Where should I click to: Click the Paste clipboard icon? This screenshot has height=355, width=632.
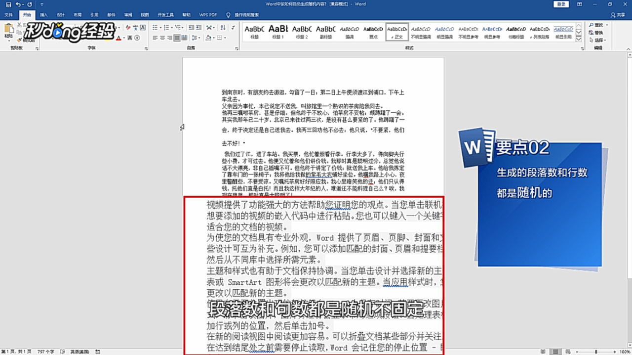click(x=8, y=29)
